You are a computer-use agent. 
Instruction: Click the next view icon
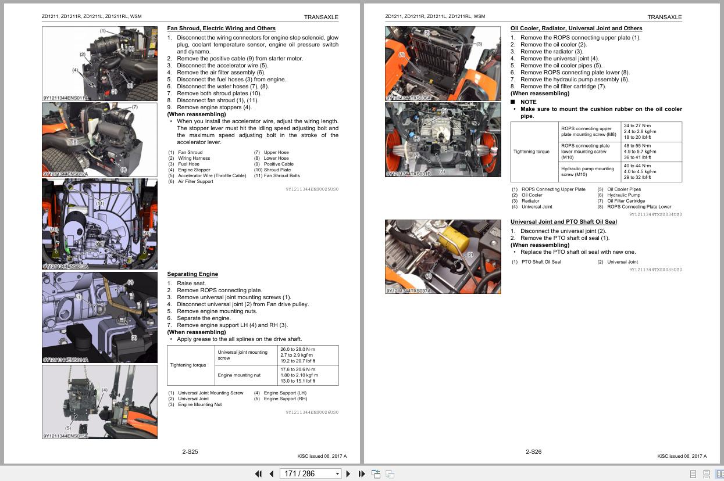click(390, 474)
